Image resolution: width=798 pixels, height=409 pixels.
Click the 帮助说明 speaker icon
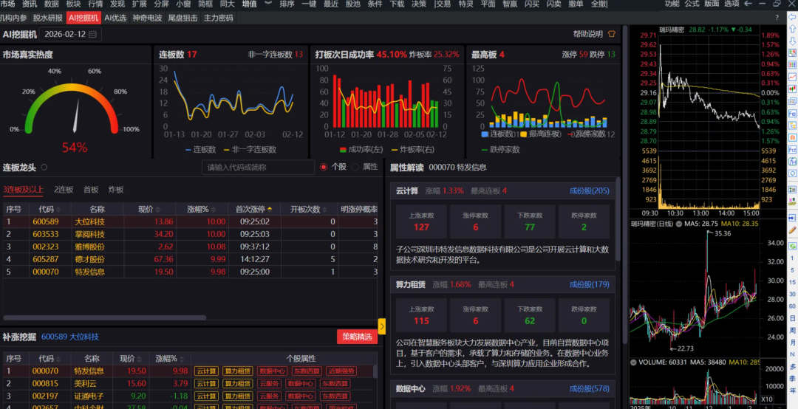(x=611, y=34)
